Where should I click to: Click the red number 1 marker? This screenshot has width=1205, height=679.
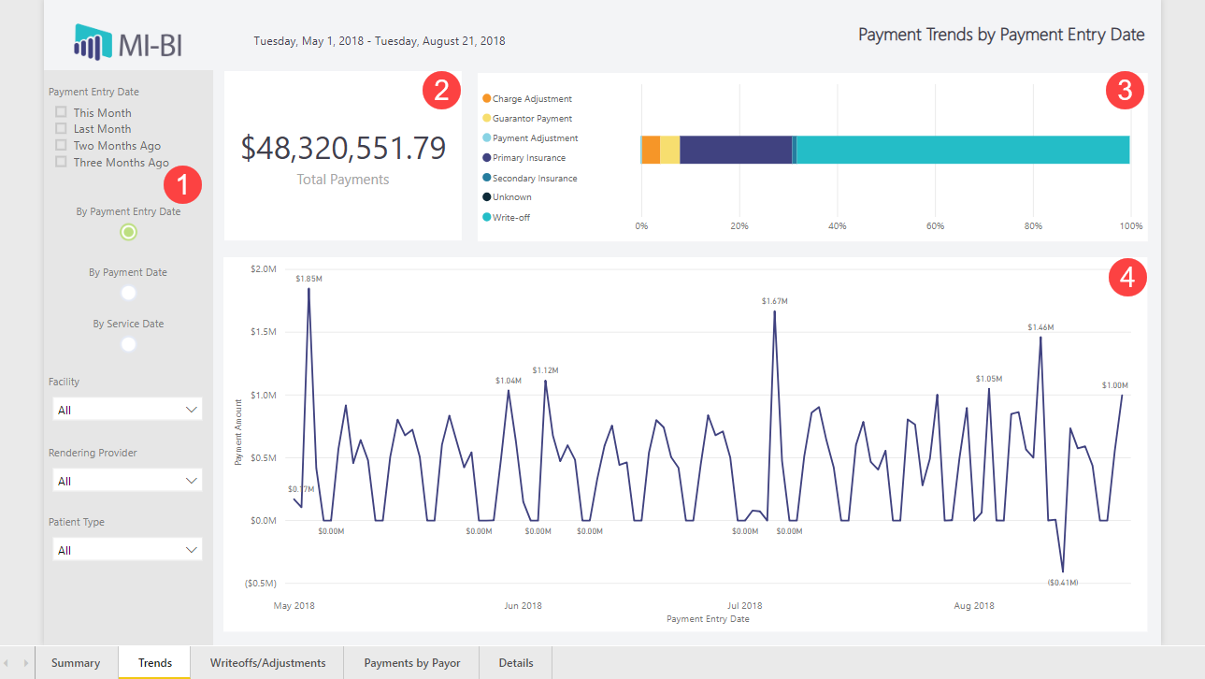click(x=182, y=184)
